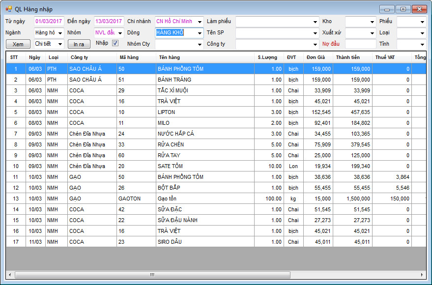
Task: Select the BÁNH TRÁNG row
Action: (216, 80)
